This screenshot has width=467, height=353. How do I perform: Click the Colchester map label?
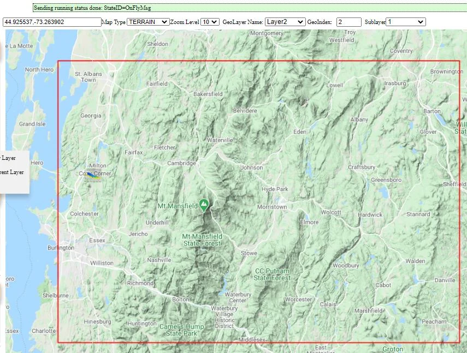[x=84, y=213]
